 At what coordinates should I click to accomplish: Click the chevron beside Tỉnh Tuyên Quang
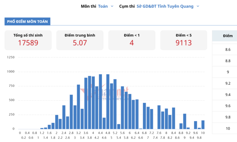(x=198, y=6)
